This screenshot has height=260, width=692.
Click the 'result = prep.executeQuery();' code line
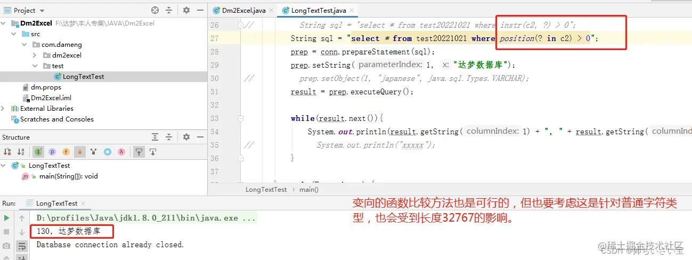point(352,92)
